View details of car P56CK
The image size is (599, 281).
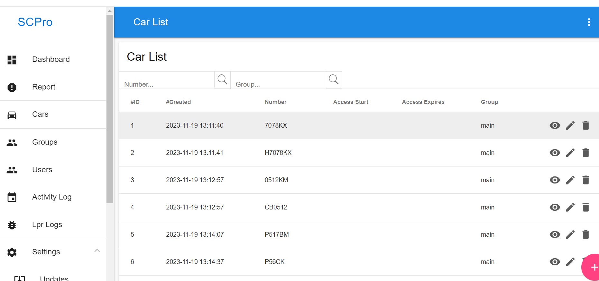555,262
